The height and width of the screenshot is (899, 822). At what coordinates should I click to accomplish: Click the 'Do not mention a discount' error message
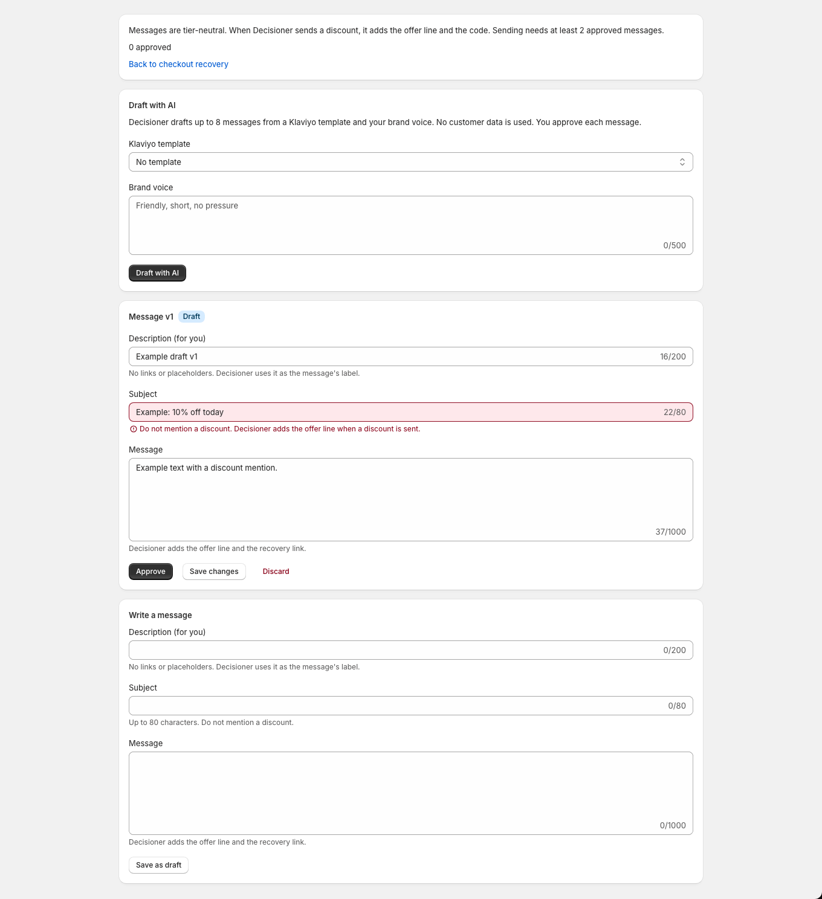coord(280,429)
